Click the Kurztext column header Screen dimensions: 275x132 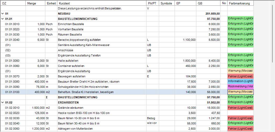point(102,3)
